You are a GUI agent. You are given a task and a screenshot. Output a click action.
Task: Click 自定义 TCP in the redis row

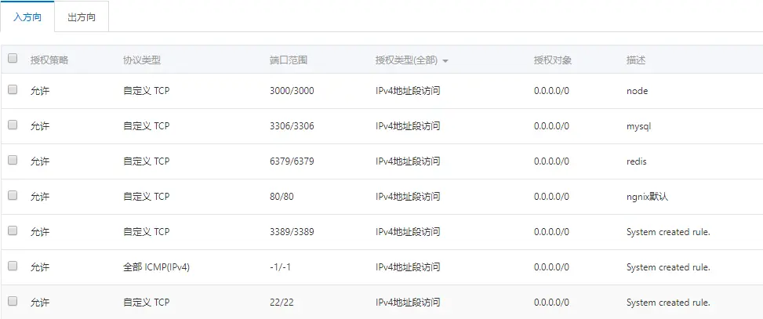pyautogui.click(x=146, y=161)
